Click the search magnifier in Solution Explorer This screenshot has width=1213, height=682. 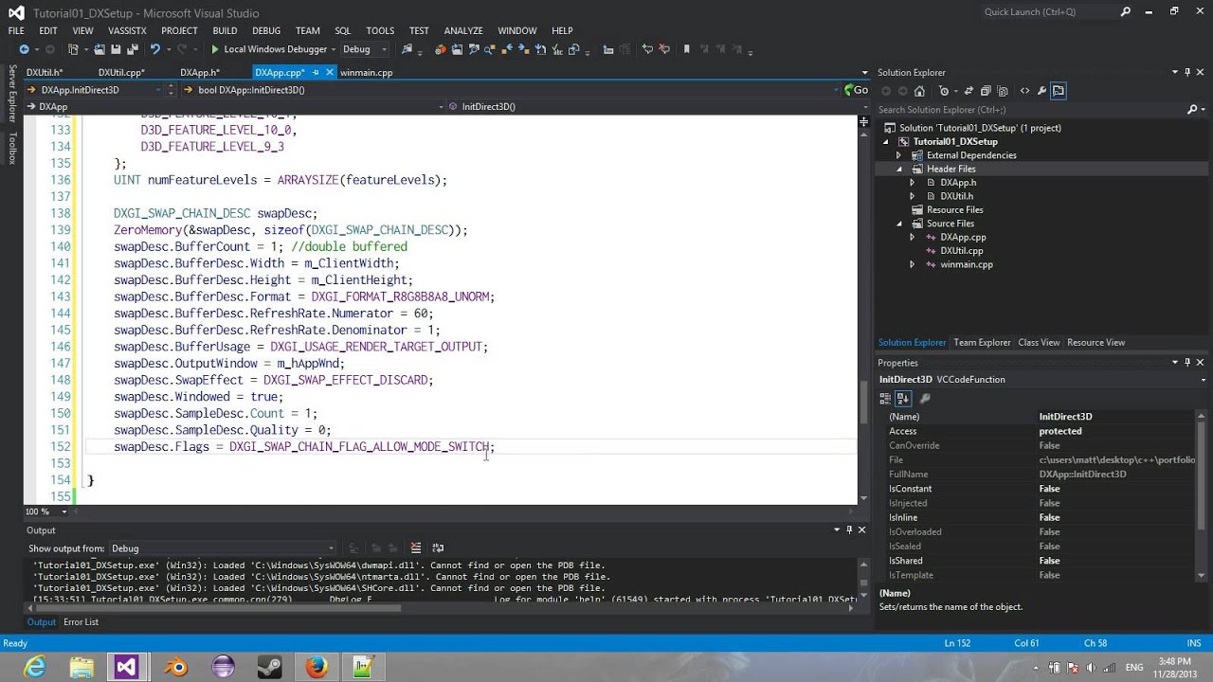(1192, 110)
